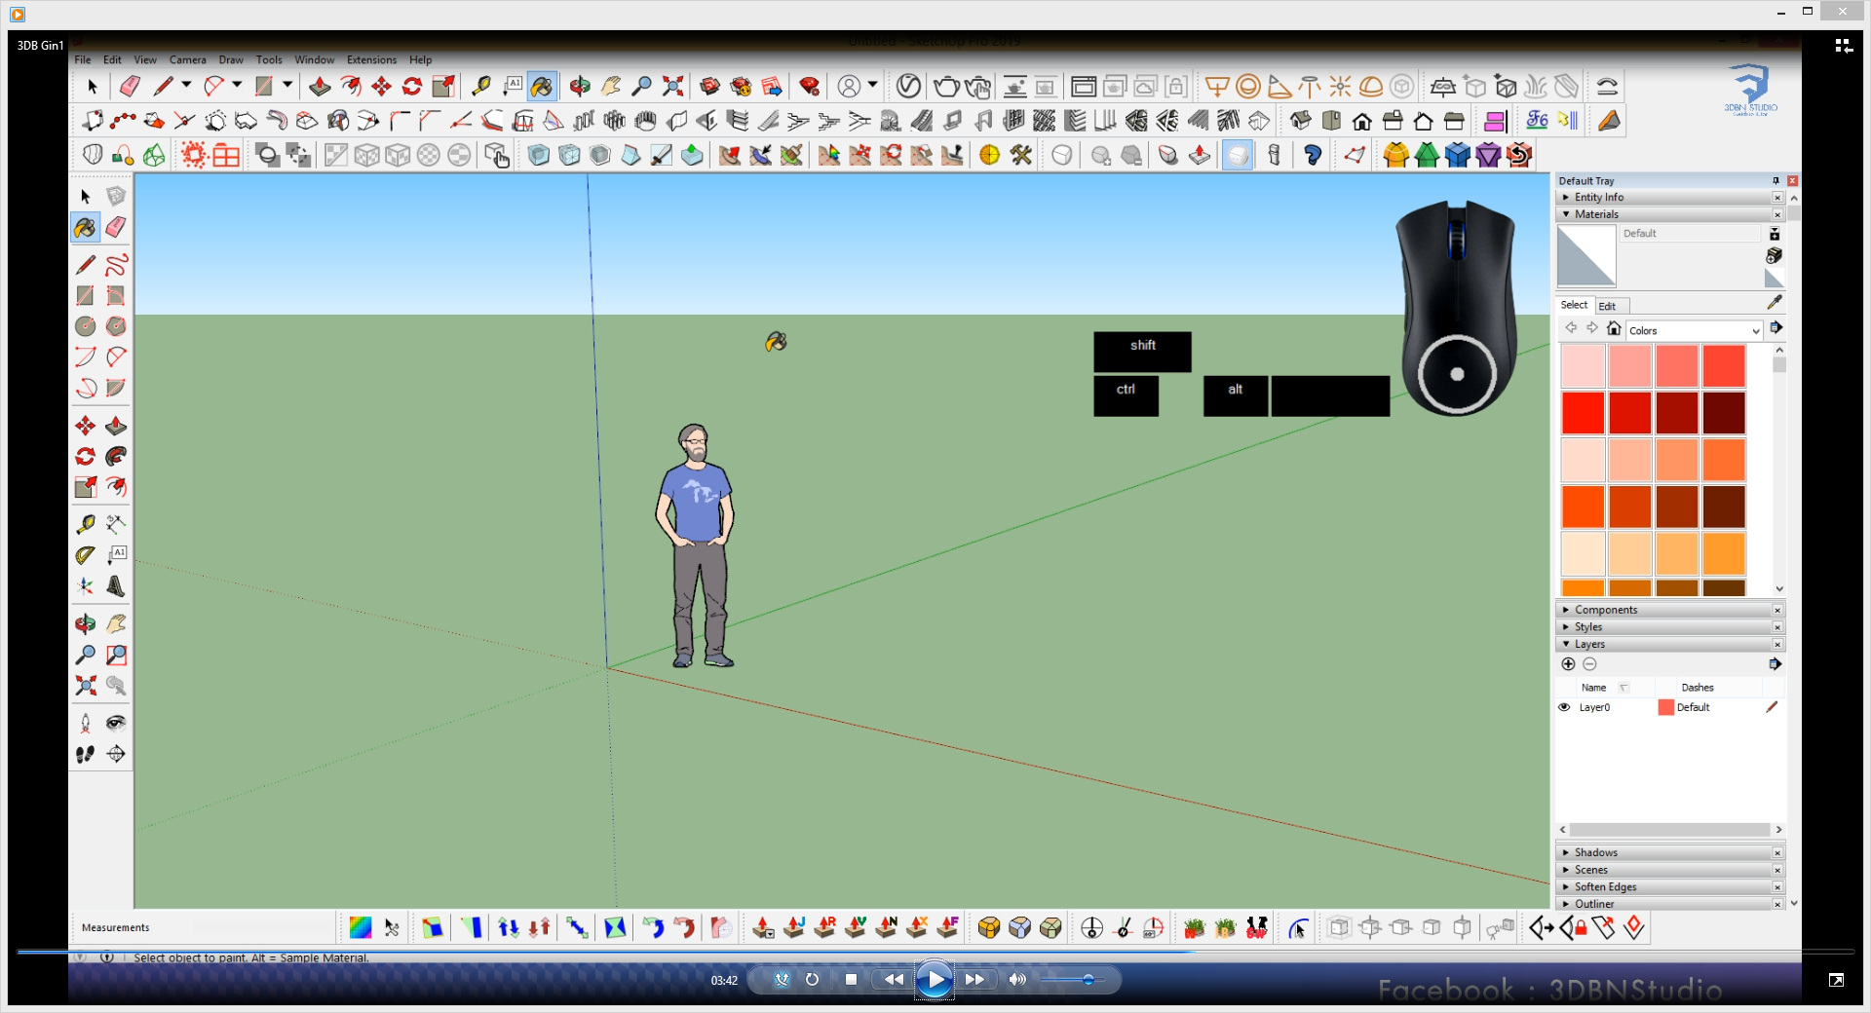This screenshot has width=1871, height=1013.
Task: Stop the video playback
Action: click(851, 980)
